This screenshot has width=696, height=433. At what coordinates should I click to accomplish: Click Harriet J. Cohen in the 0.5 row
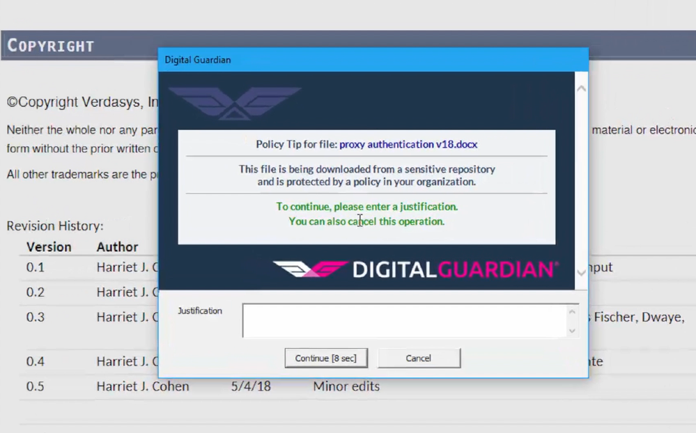point(143,386)
